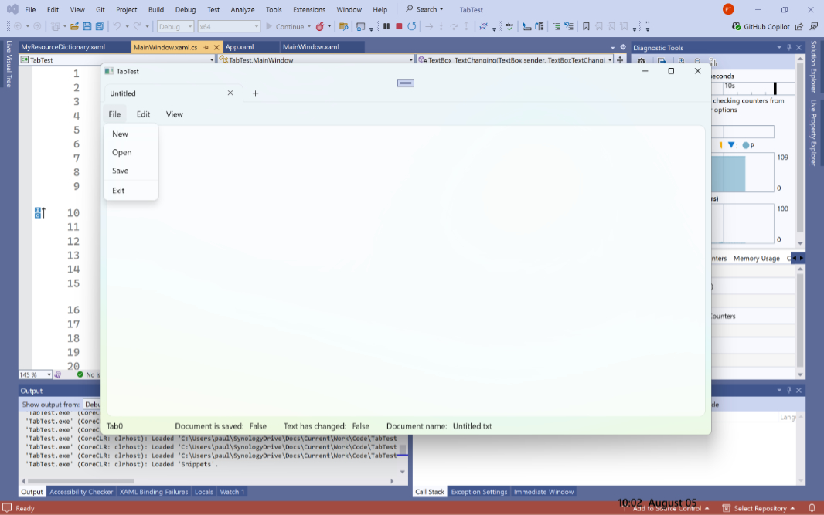The width and height of the screenshot is (824, 515).
Task: Pause debugging with the Break All icon
Action: (x=386, y=26)
